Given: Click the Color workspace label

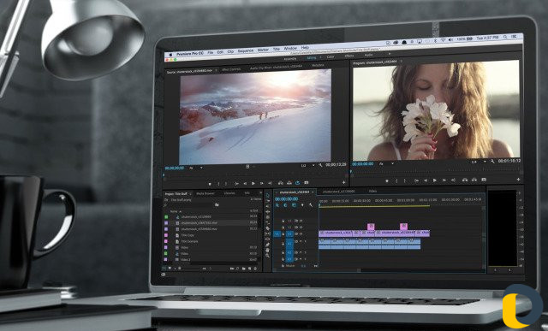Looking at the screenshot, I should tap(331, 56).
